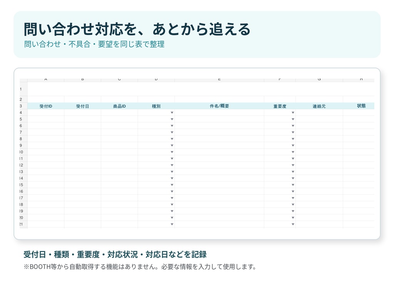Expand the 種別 dropdown in row 10
The height and width of the screenshot is (295, 394).
click(x=172, y=152)
